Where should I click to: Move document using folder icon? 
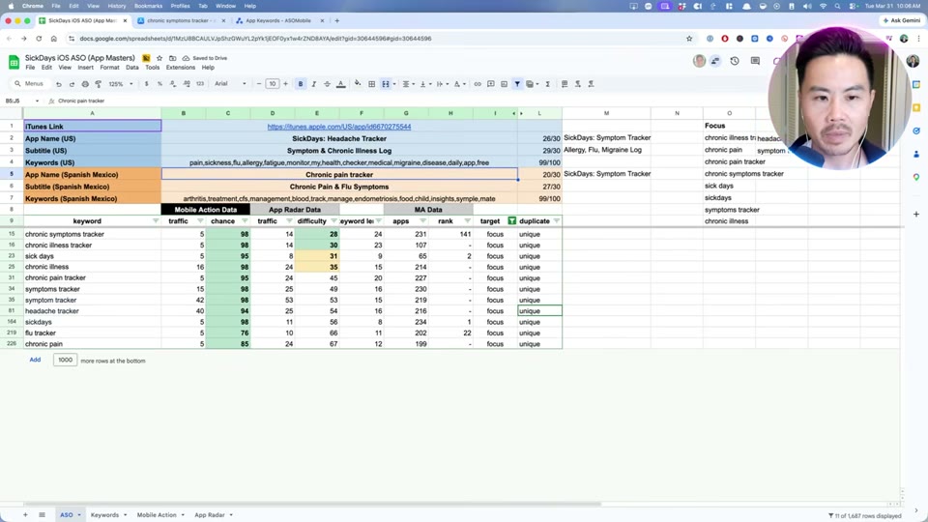tap(172, 58)
